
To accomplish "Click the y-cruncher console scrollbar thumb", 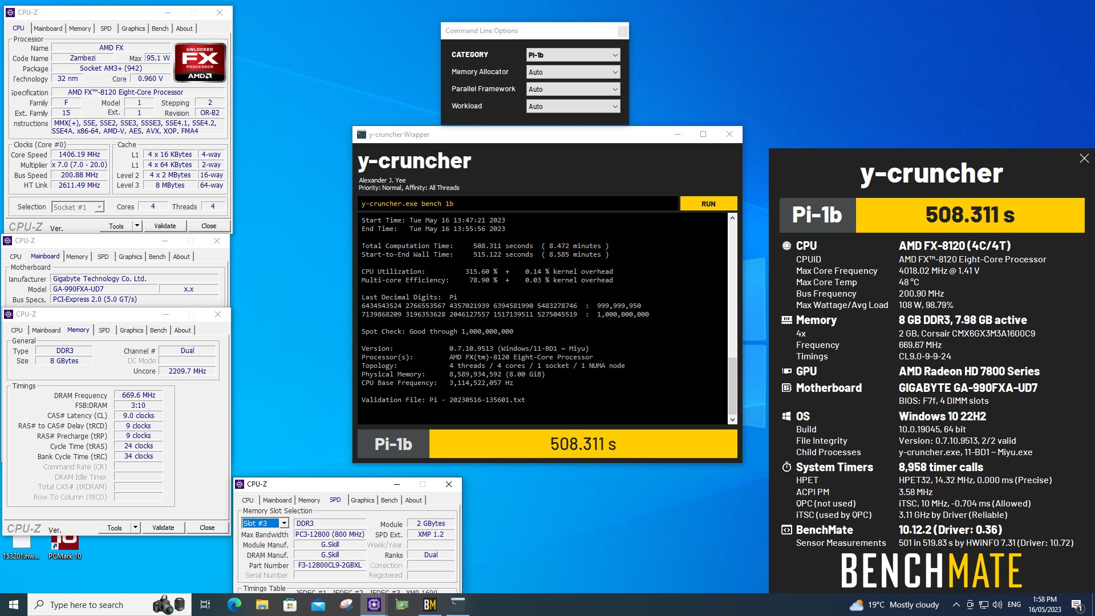I will click(x=732, y=386).
